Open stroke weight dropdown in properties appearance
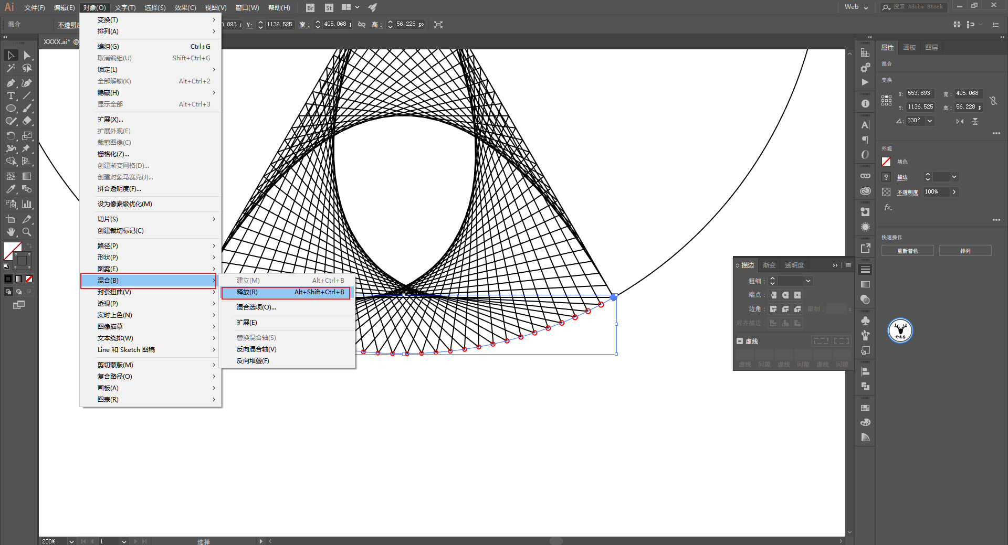 coord(954,177)
